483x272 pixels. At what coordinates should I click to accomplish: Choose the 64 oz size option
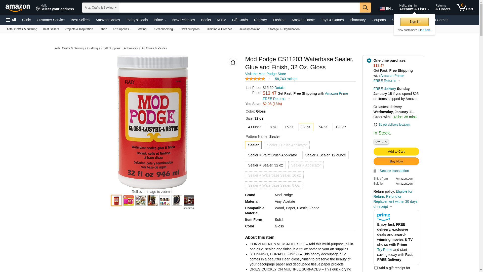click(323, 127)
